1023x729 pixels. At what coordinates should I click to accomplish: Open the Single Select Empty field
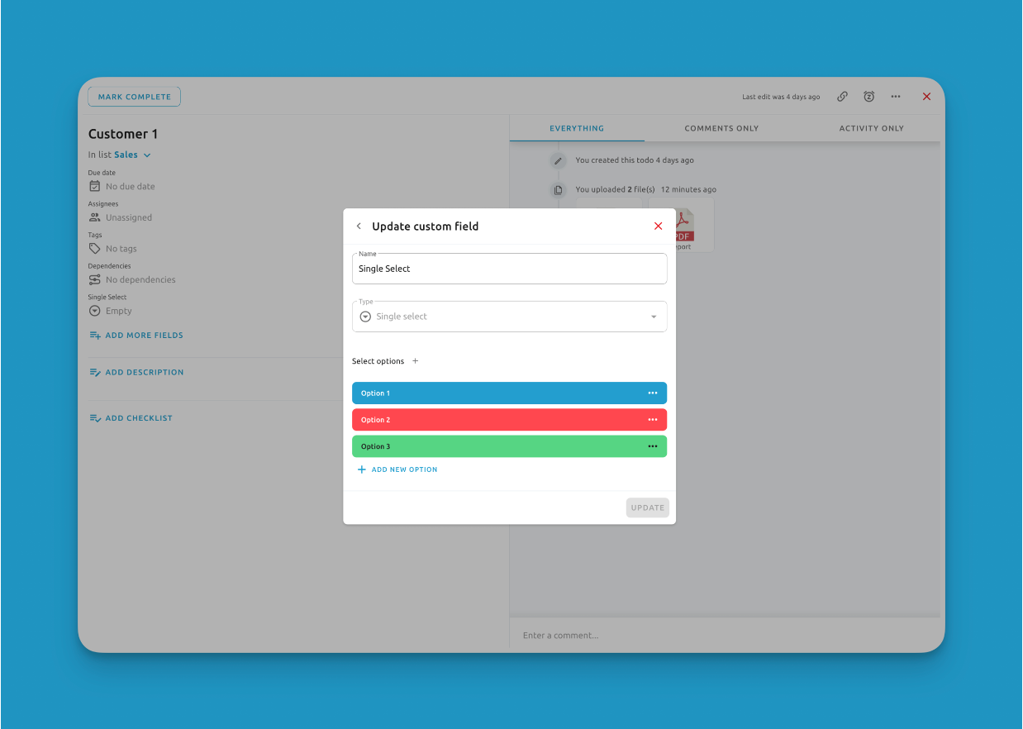[118, 311]
